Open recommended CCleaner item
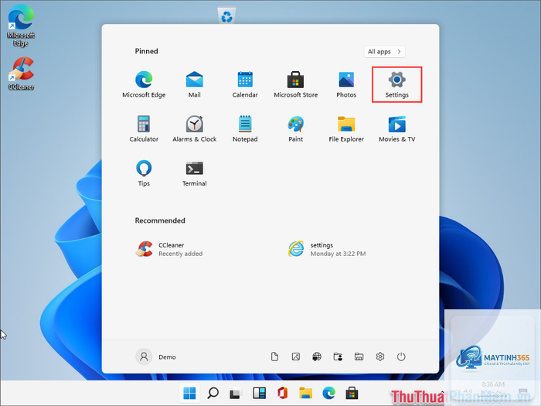 169,249
